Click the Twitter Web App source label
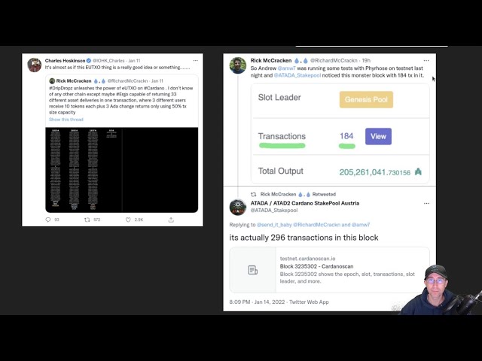The width and height of the screenshot is (482, 361). (x=309, y=302)
